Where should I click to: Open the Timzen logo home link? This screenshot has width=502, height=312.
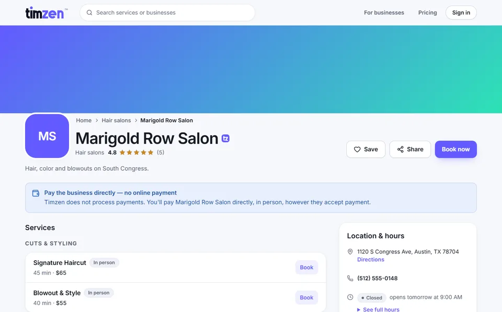(x=47, y=13)
